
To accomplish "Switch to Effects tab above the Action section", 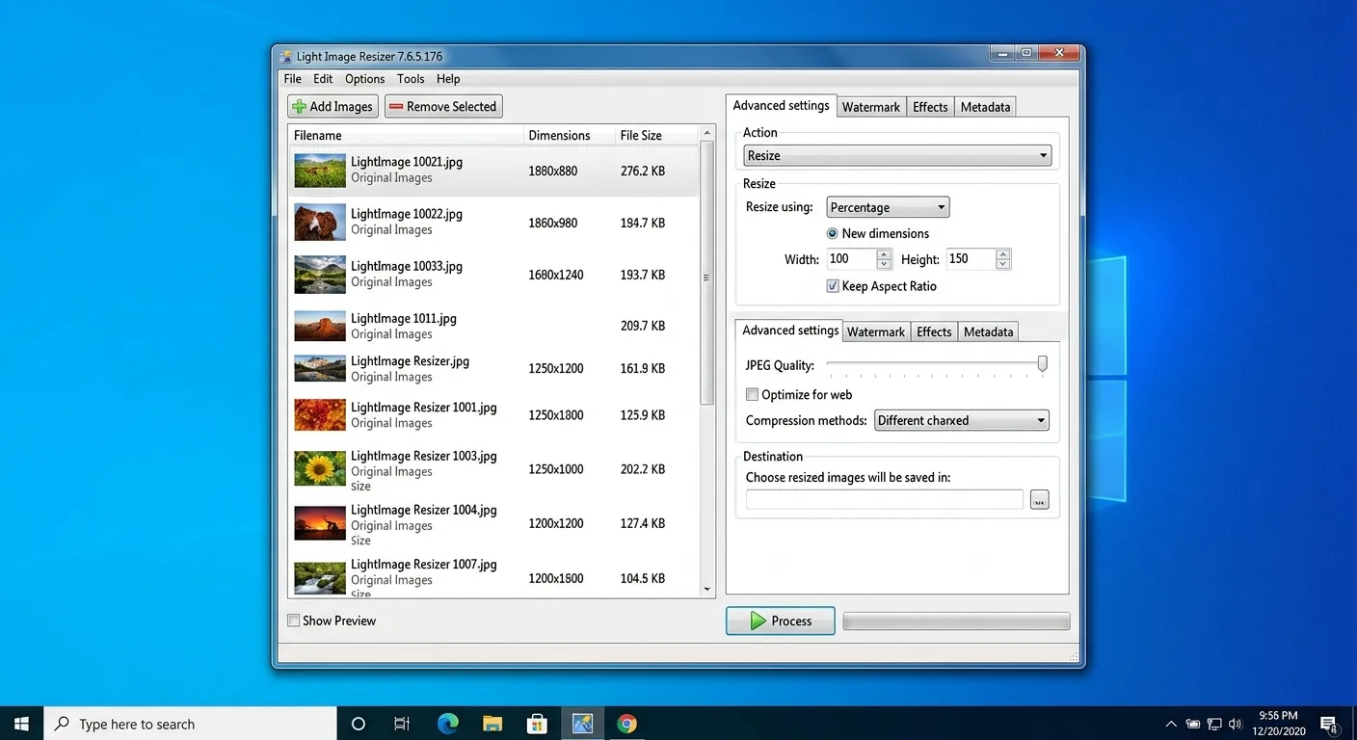I will pos(930,107).
